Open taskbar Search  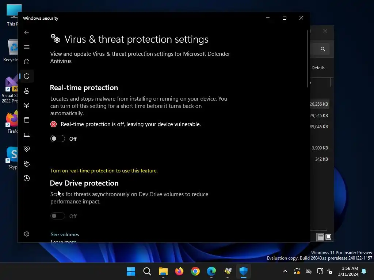[147, 271]
